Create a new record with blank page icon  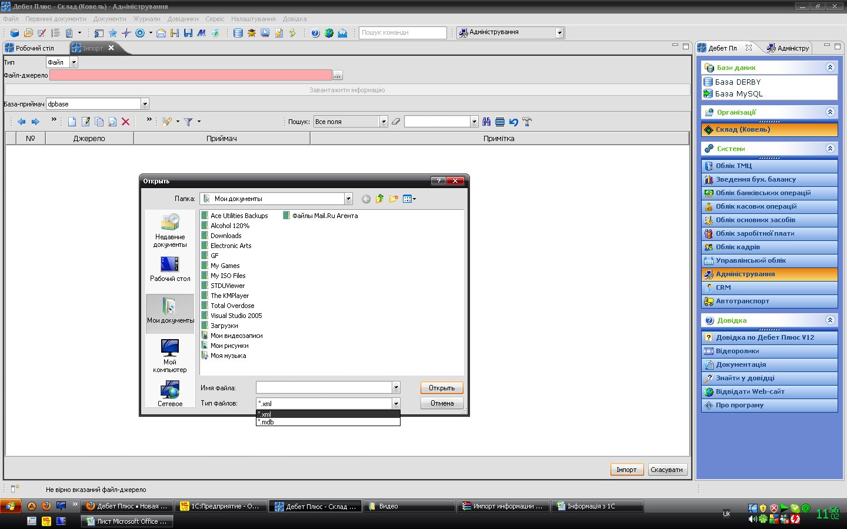pyautogui.click(x=72, y=122)
